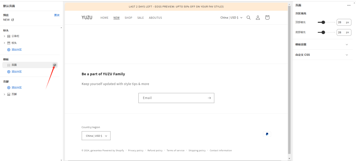Expand the 公告栏 section
This screenshot has width=356, height=161.
pyautogui.click(x=4, y=36)
